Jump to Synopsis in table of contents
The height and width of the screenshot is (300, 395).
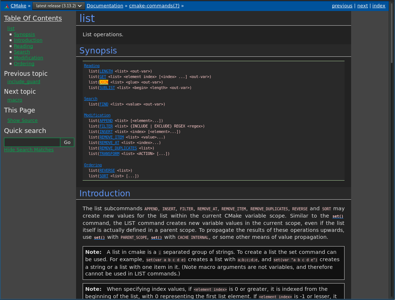pos(25,34)
